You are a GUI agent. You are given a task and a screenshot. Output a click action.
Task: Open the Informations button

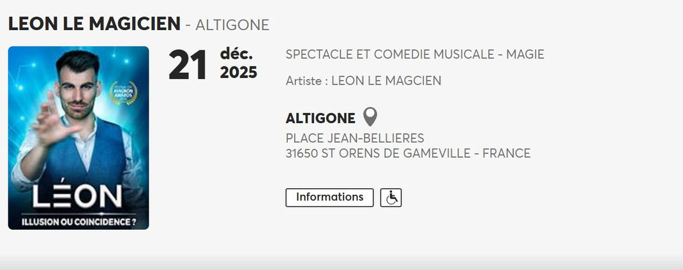pos(329,197)
